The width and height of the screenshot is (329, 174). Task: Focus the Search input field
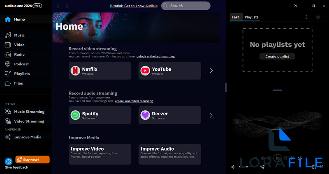186,6
